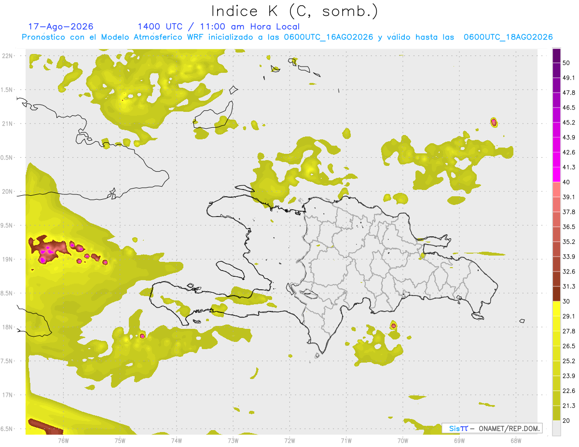The height and width of the screenshot is (447, 579).
Task: Click the colorbar value "47.8"
Action: click(569, 93)
